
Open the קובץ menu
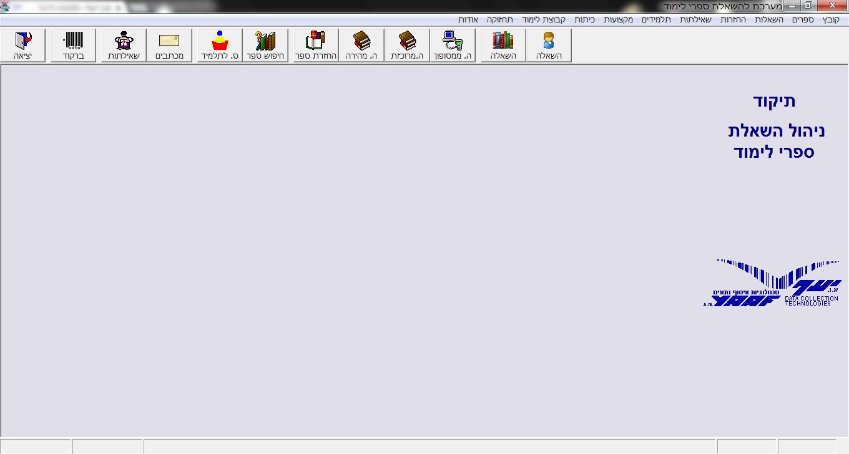click(831, 20)
